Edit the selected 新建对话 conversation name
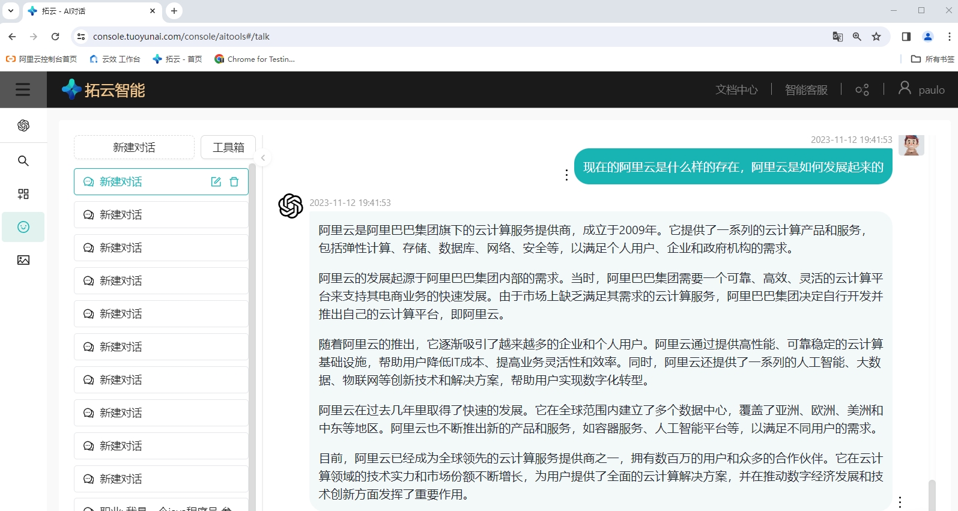Viewport: 958px width, 511px height. [x=216, y=182]
